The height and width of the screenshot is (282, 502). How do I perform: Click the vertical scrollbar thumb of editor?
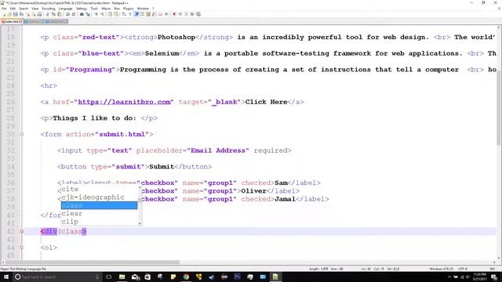(499, 107)
